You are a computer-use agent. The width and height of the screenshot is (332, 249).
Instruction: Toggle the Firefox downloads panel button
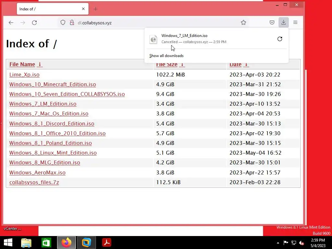click(x=283, y=22)
